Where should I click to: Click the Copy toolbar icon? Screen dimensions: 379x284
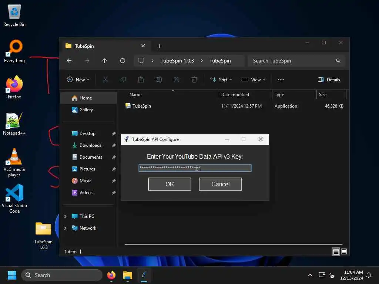click(123, 80)
